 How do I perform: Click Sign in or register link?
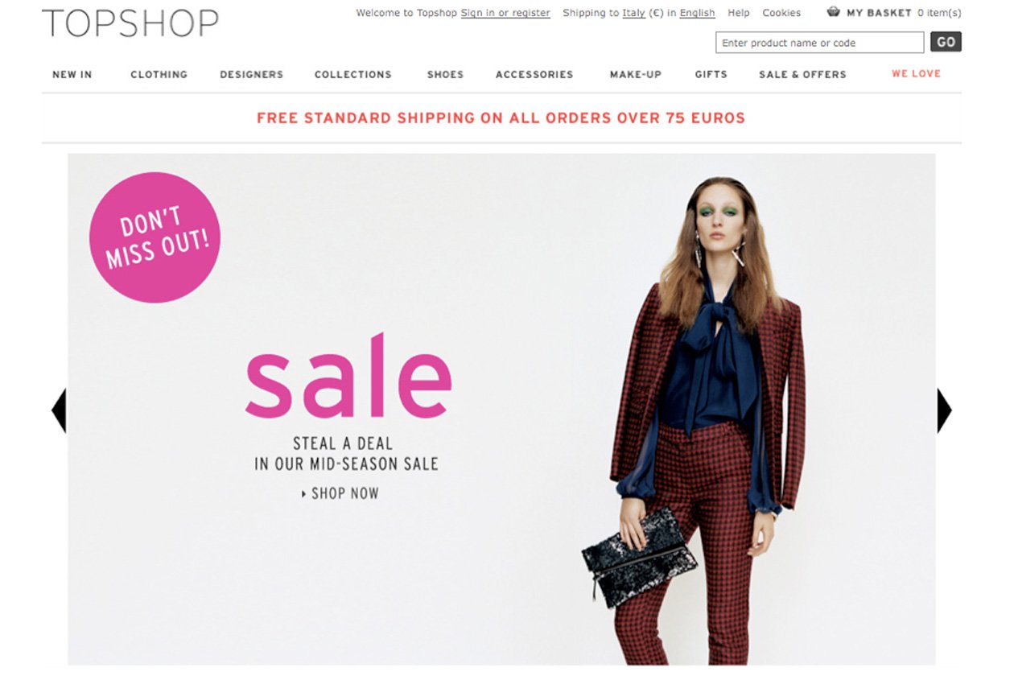[505, 13]
